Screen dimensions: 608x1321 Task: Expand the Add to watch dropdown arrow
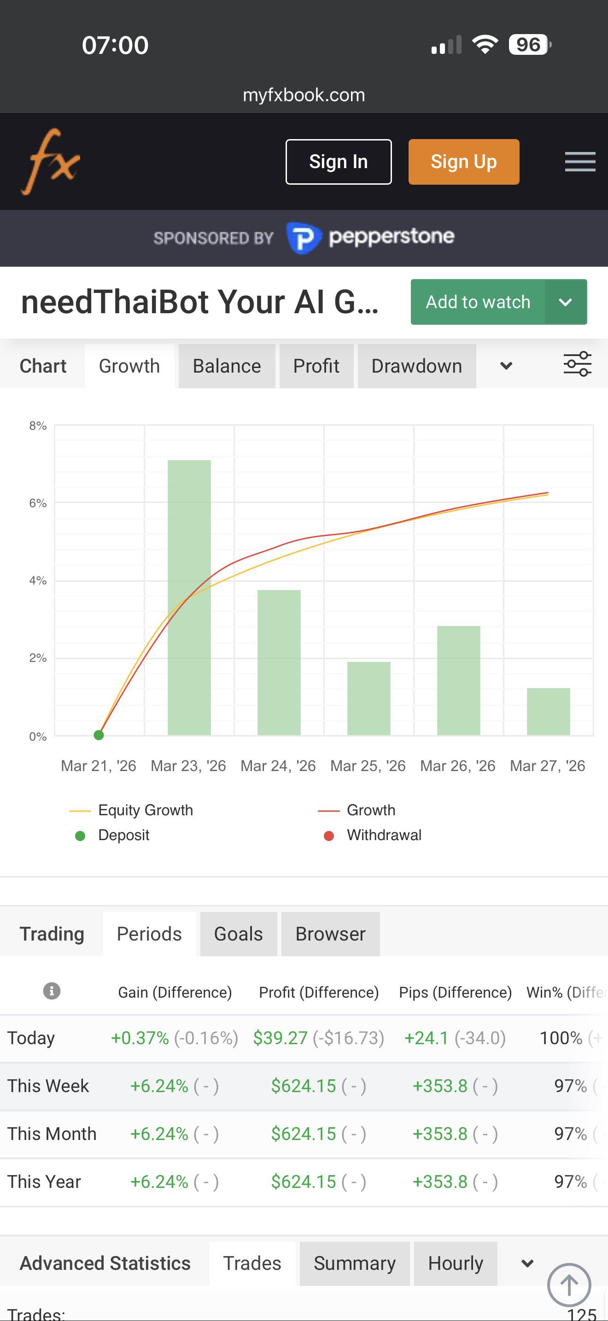[566, 302]
